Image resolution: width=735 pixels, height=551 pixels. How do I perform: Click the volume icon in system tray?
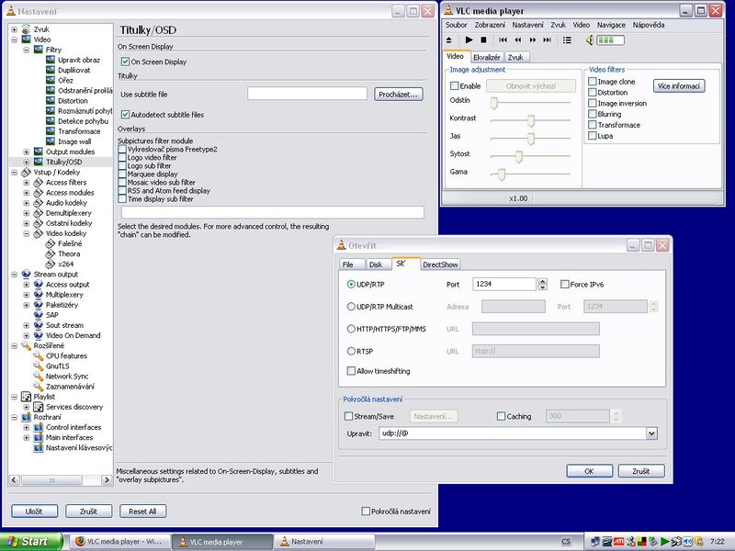pos(686,541)
